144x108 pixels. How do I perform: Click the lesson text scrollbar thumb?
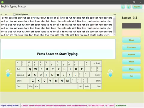[x=114, y=25]
